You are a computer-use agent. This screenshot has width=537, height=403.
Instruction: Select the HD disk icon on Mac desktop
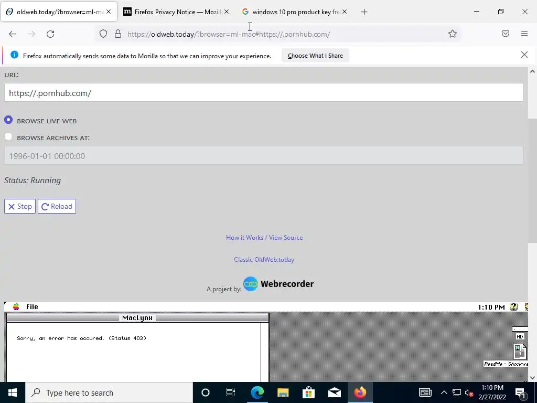coord(520,333)
